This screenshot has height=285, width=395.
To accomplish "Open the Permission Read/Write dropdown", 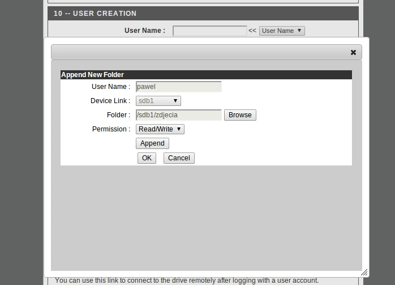I will (x=160, y=129).
